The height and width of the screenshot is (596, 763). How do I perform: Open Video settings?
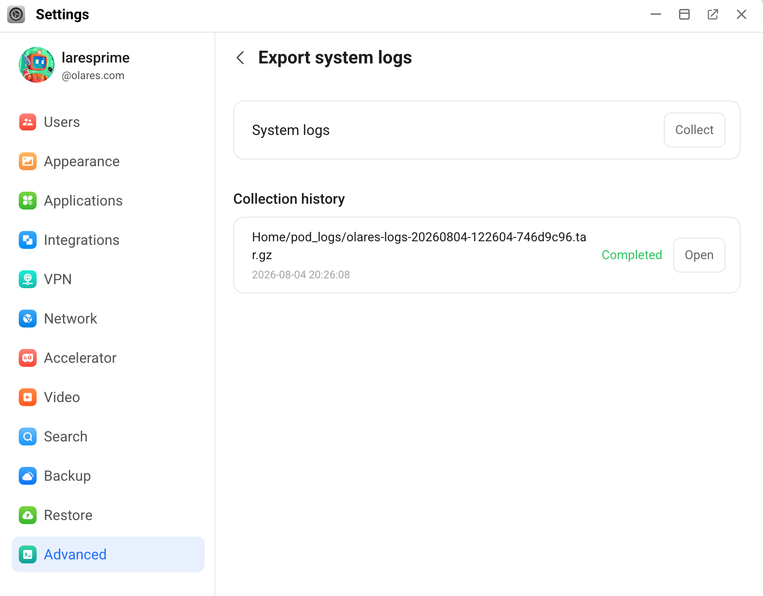click(108, 397)
